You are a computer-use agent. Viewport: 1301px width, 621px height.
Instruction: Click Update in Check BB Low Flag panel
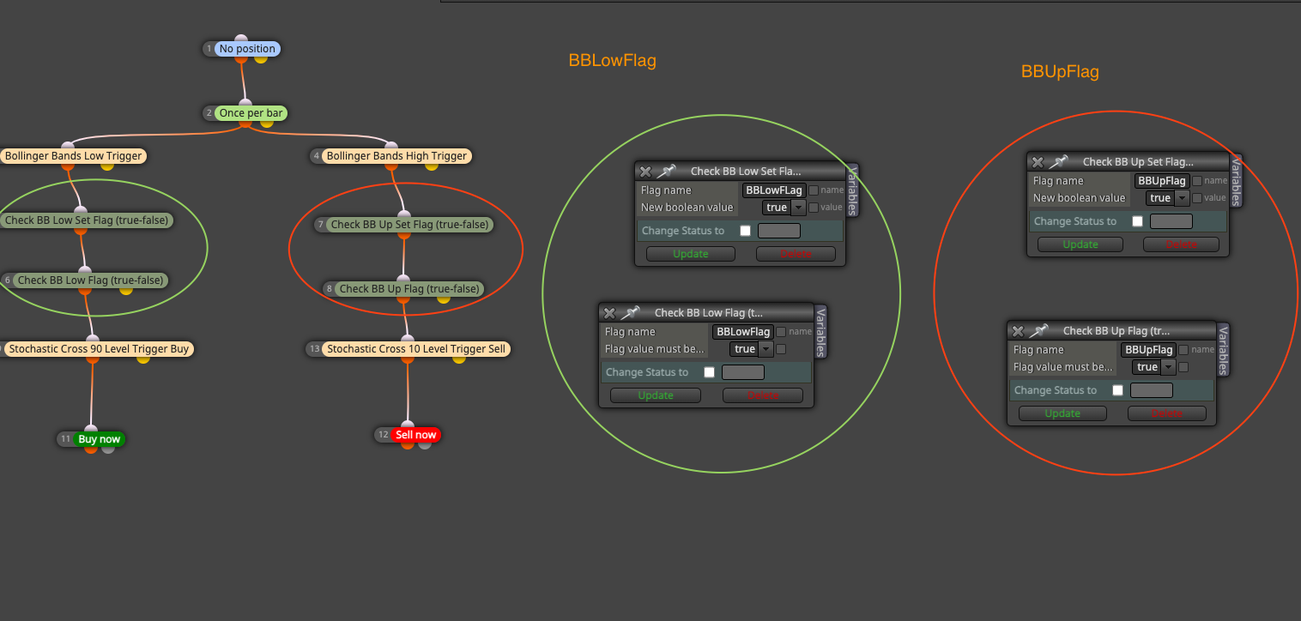coord(656,395)
